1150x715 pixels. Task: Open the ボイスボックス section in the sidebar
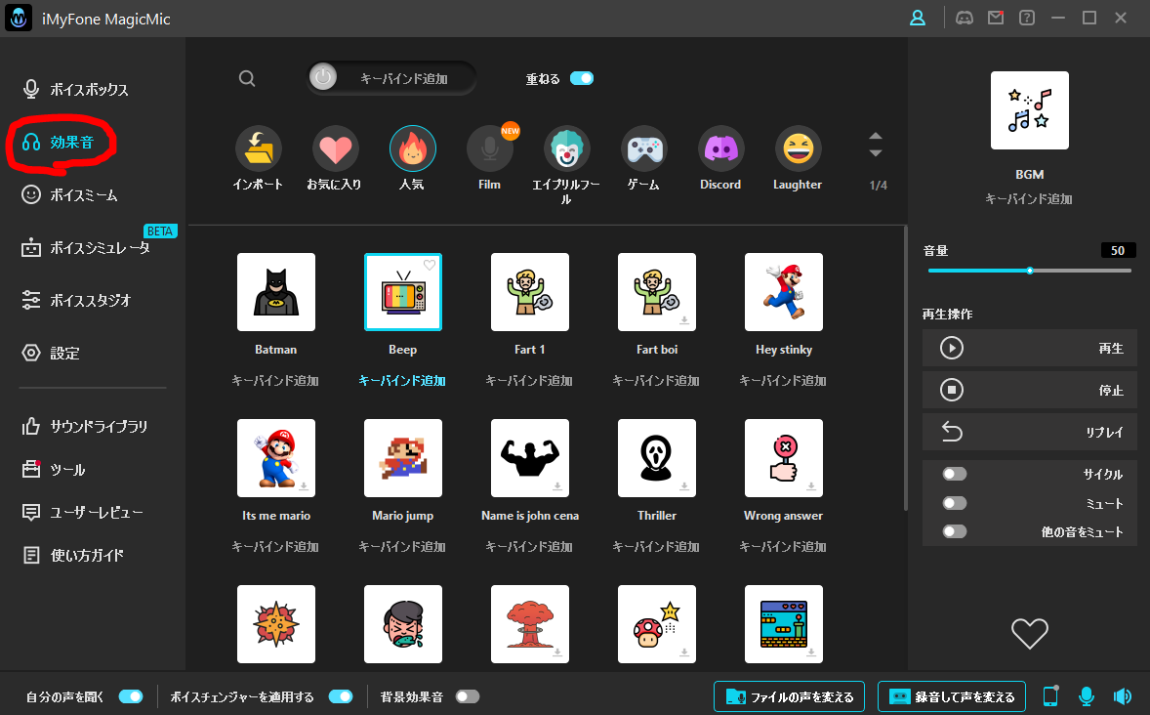click(75, 90)
